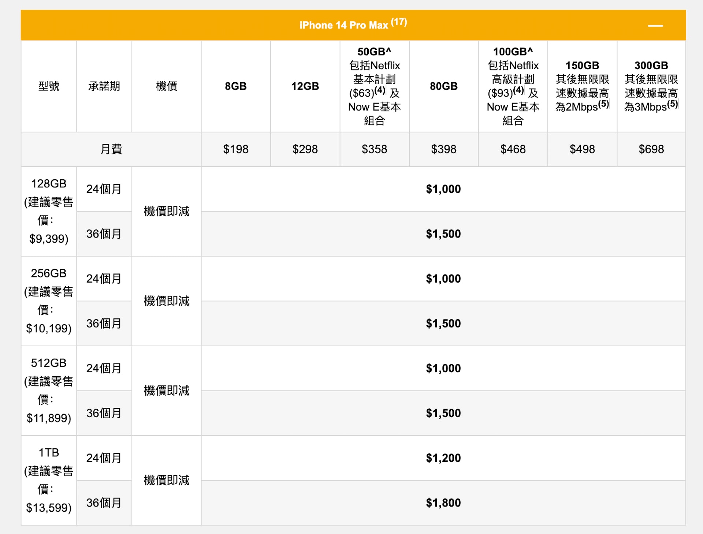
Task: Click the 12GB plan column header
Action: 305,86
